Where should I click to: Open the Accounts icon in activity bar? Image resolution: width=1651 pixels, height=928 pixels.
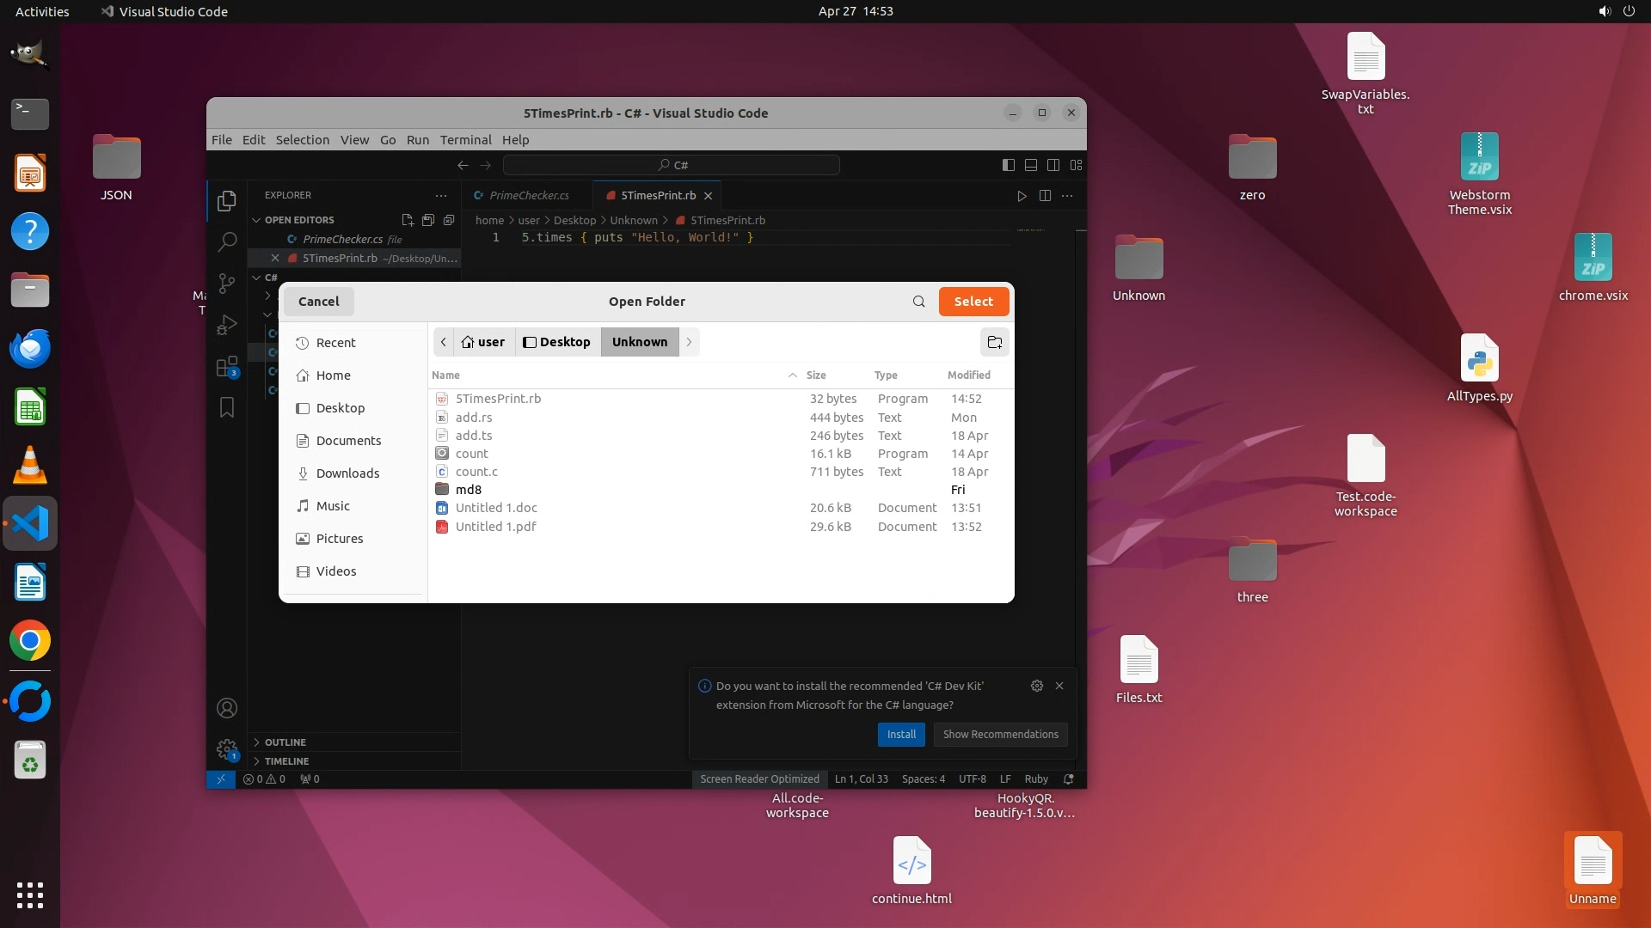point(227,708)
